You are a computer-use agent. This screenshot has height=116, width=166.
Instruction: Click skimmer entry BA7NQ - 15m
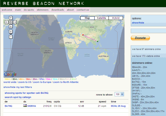(139, 82)
